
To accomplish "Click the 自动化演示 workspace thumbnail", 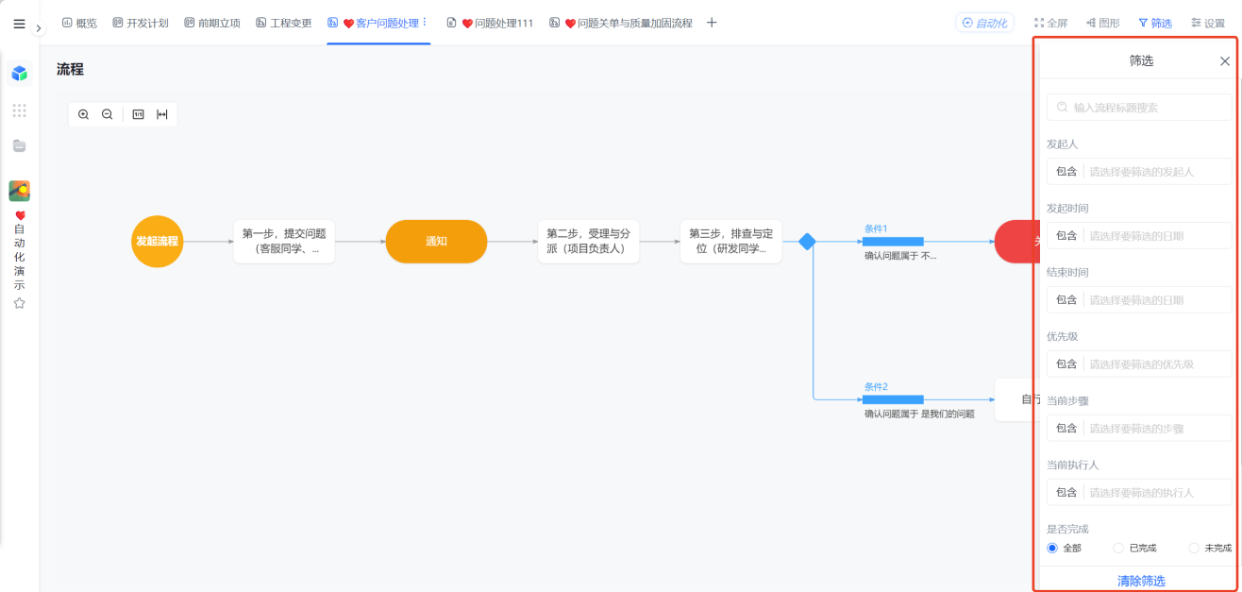I will (19, 191).
